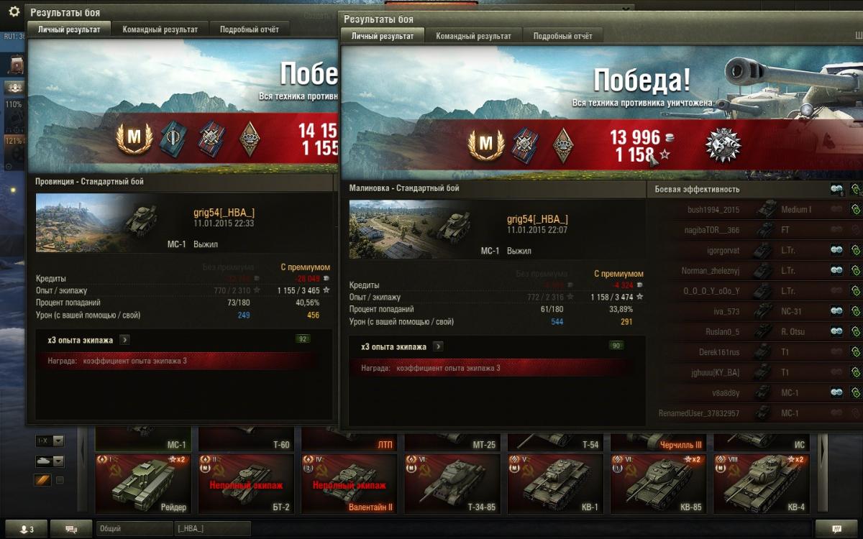This screenshot has height=539, width=863.
Task: Open the I-X tier filter dropdown
Action: (50, 441)
